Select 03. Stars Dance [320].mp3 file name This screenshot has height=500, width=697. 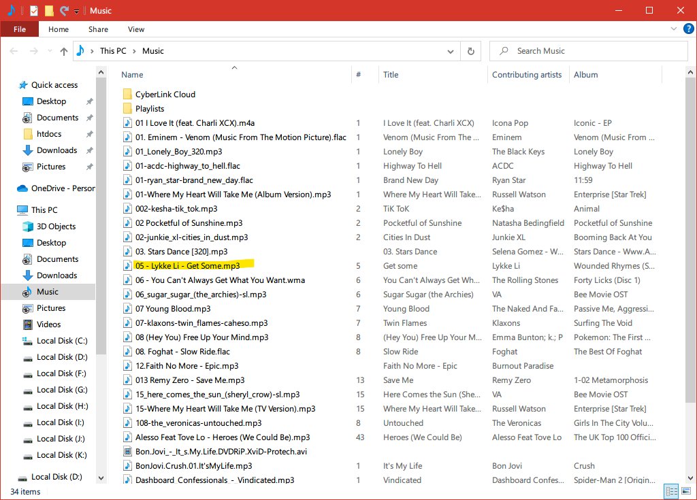[181, 252]
